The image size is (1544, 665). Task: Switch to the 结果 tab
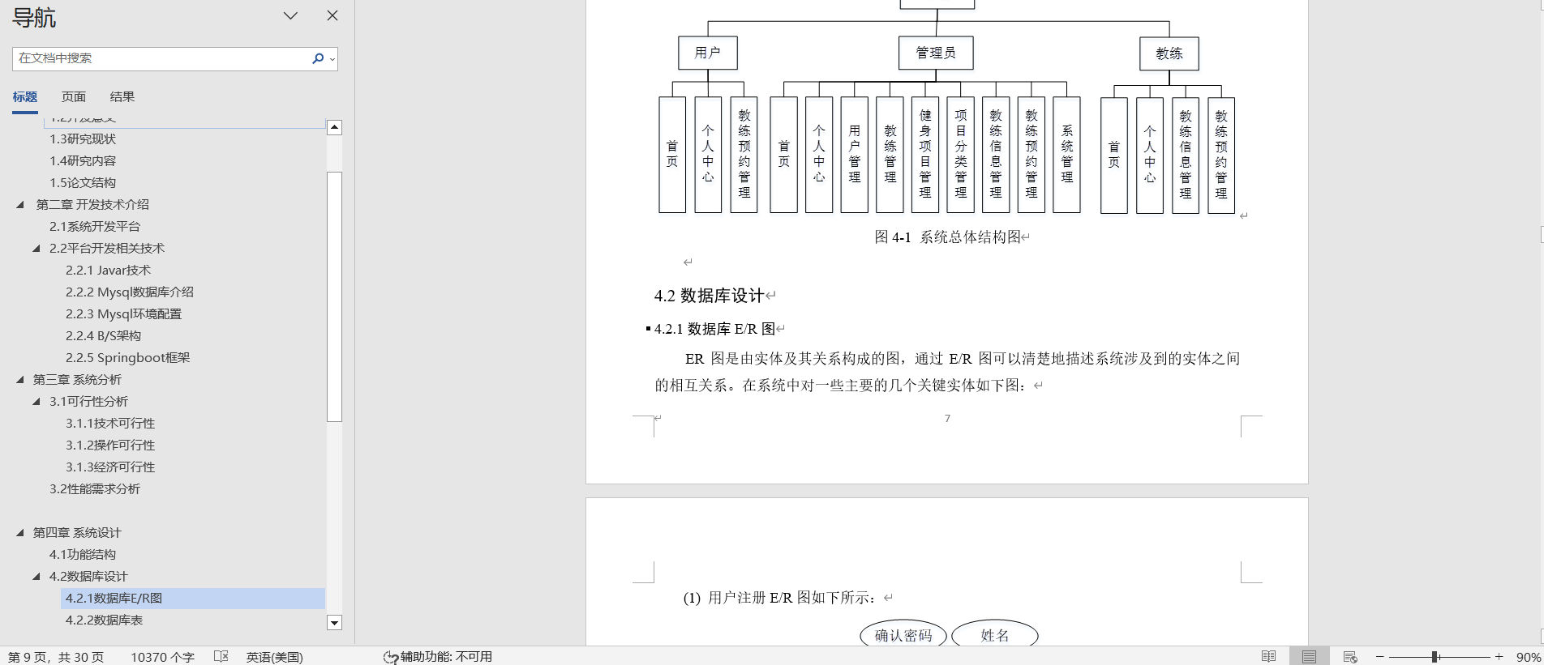[x=122, y=96]
